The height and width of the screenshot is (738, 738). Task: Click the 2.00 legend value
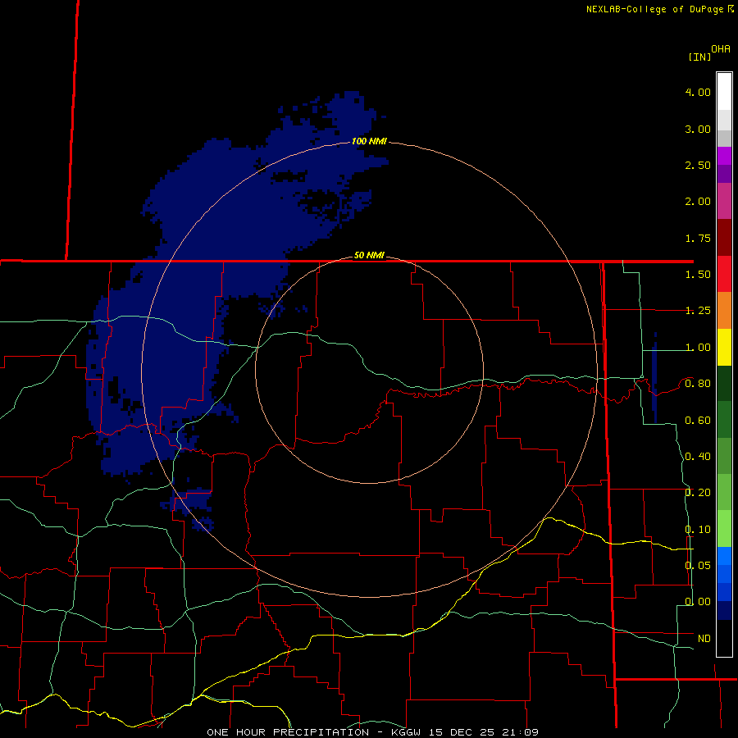(x=698, y=202)
